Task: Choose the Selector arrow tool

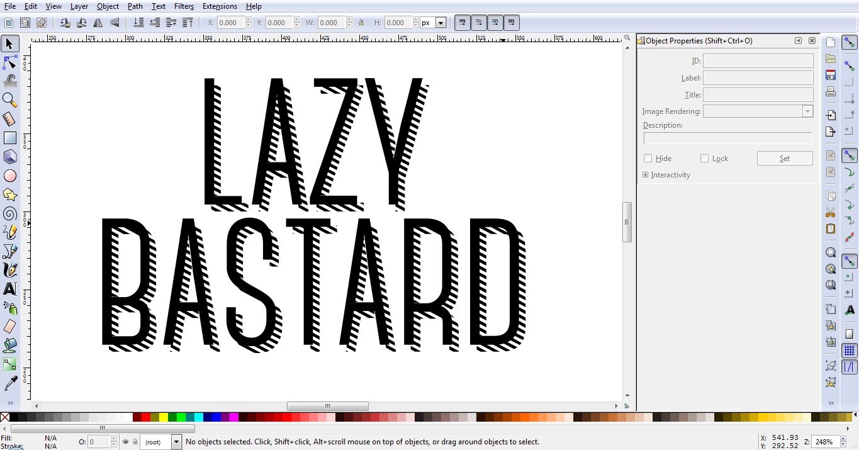Action: pos(10,44)
